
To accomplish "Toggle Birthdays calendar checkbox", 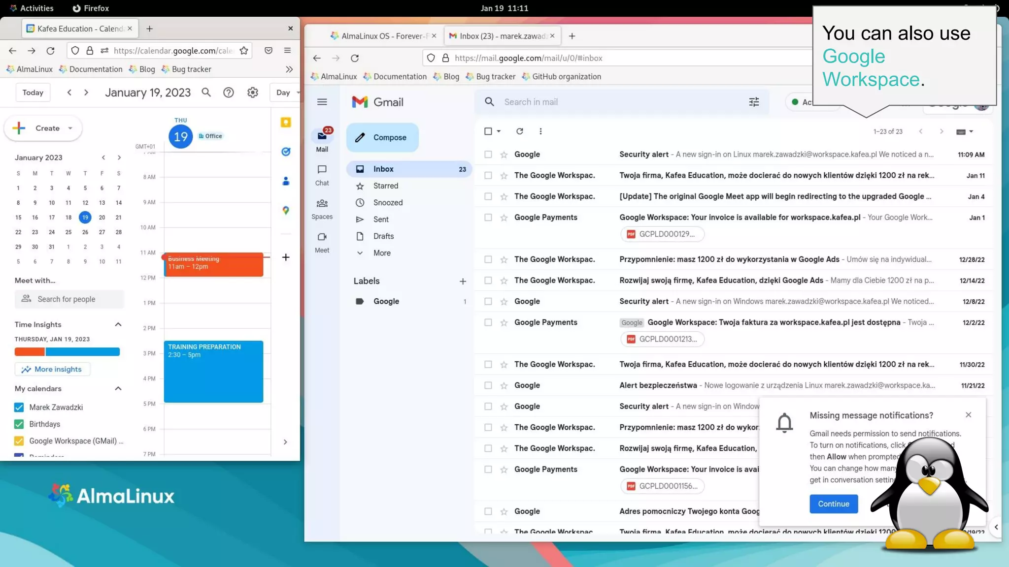I will point(19,424).
